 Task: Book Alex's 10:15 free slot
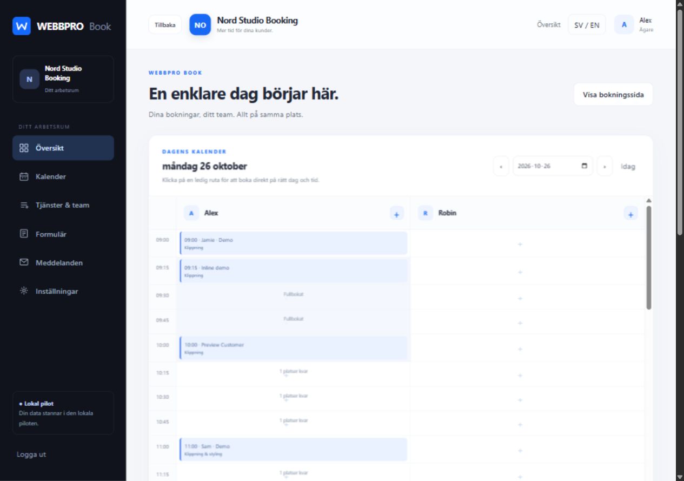(293, 373)
